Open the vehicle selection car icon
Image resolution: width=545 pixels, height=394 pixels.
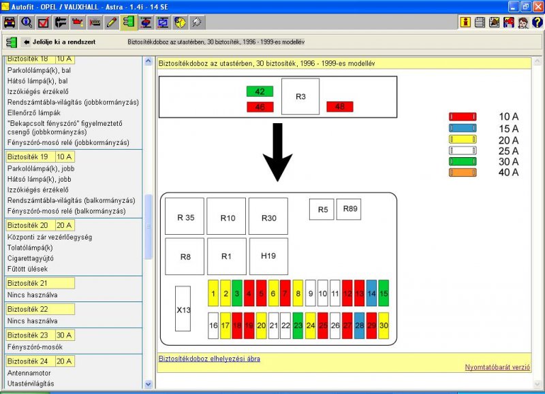point(10,22)
